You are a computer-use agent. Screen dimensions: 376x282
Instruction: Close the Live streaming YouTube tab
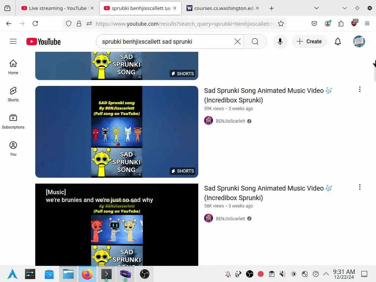click(x=92, y=8)
